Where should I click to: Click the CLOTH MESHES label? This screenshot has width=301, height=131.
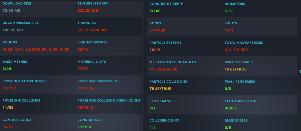[163, 101]
